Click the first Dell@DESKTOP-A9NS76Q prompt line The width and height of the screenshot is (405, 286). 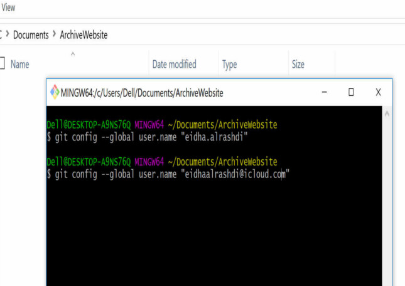162,125
